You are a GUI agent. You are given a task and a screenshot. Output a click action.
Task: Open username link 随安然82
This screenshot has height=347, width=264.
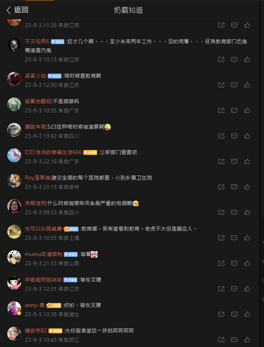point(36,331)
